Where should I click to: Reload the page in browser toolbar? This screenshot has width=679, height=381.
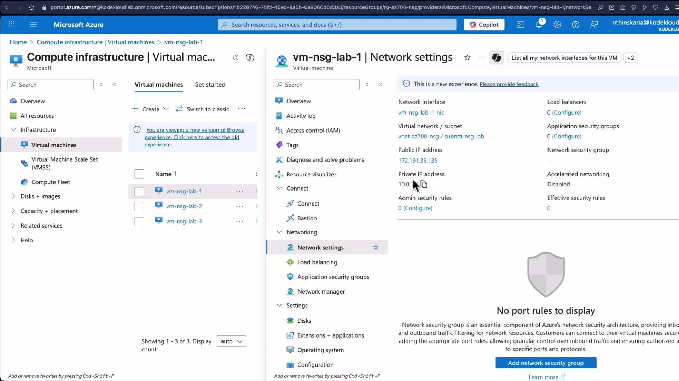31,7
